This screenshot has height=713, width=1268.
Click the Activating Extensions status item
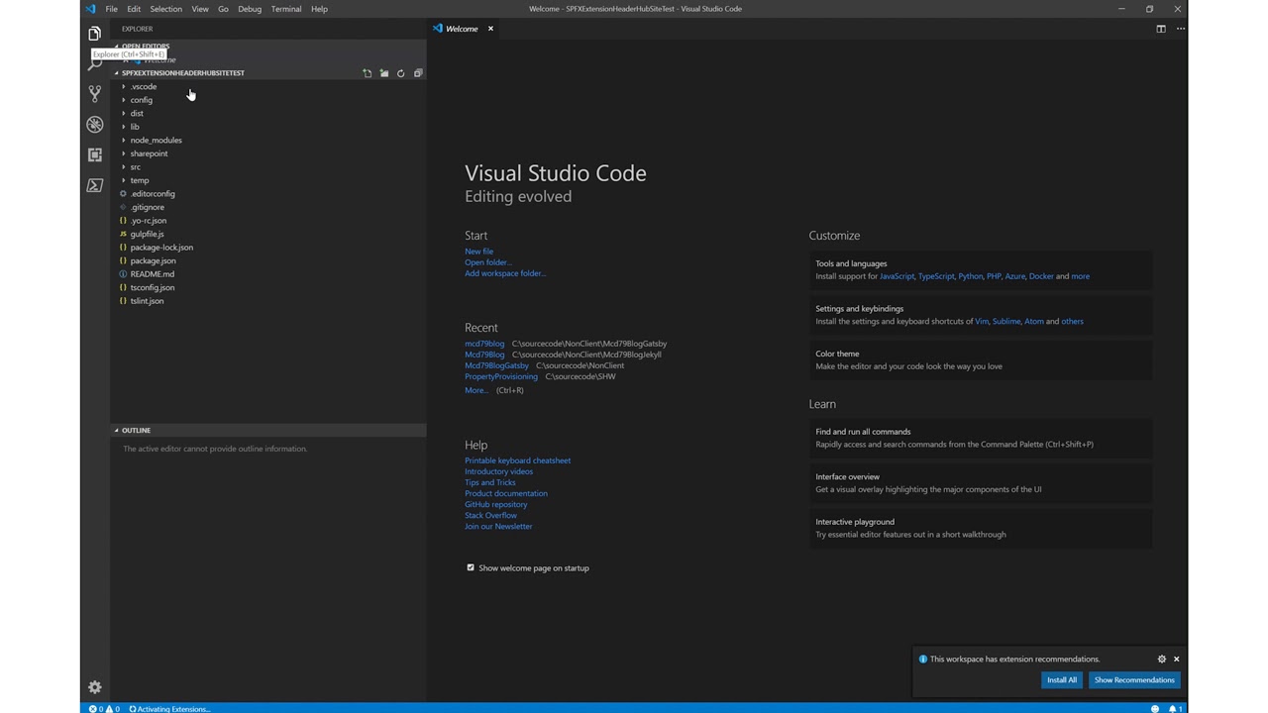click(x=169, y=709)
